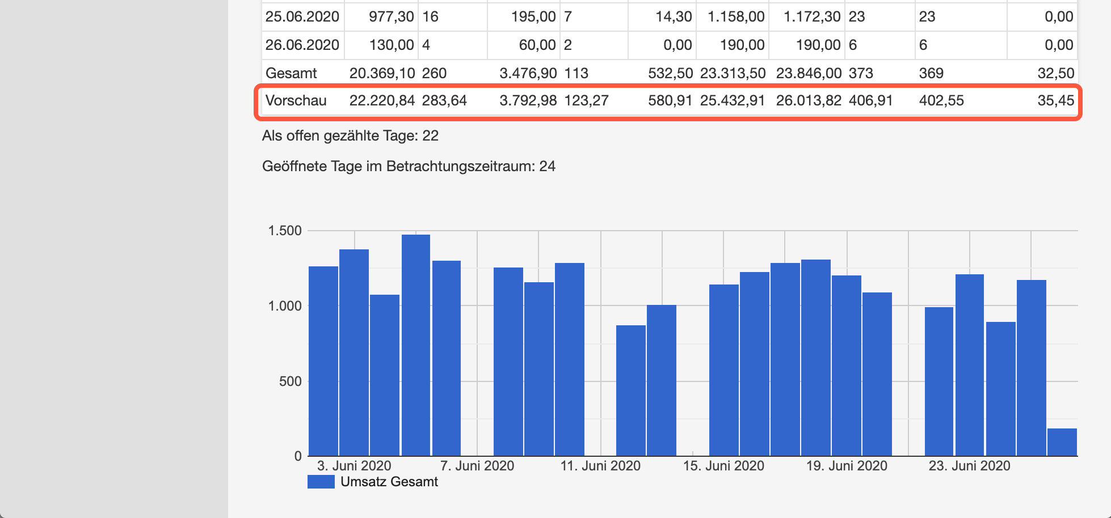The height and width of the screenshot is (518, 1111).
Task: Select the Gesamt total 23.846,00
Action: 809,73
